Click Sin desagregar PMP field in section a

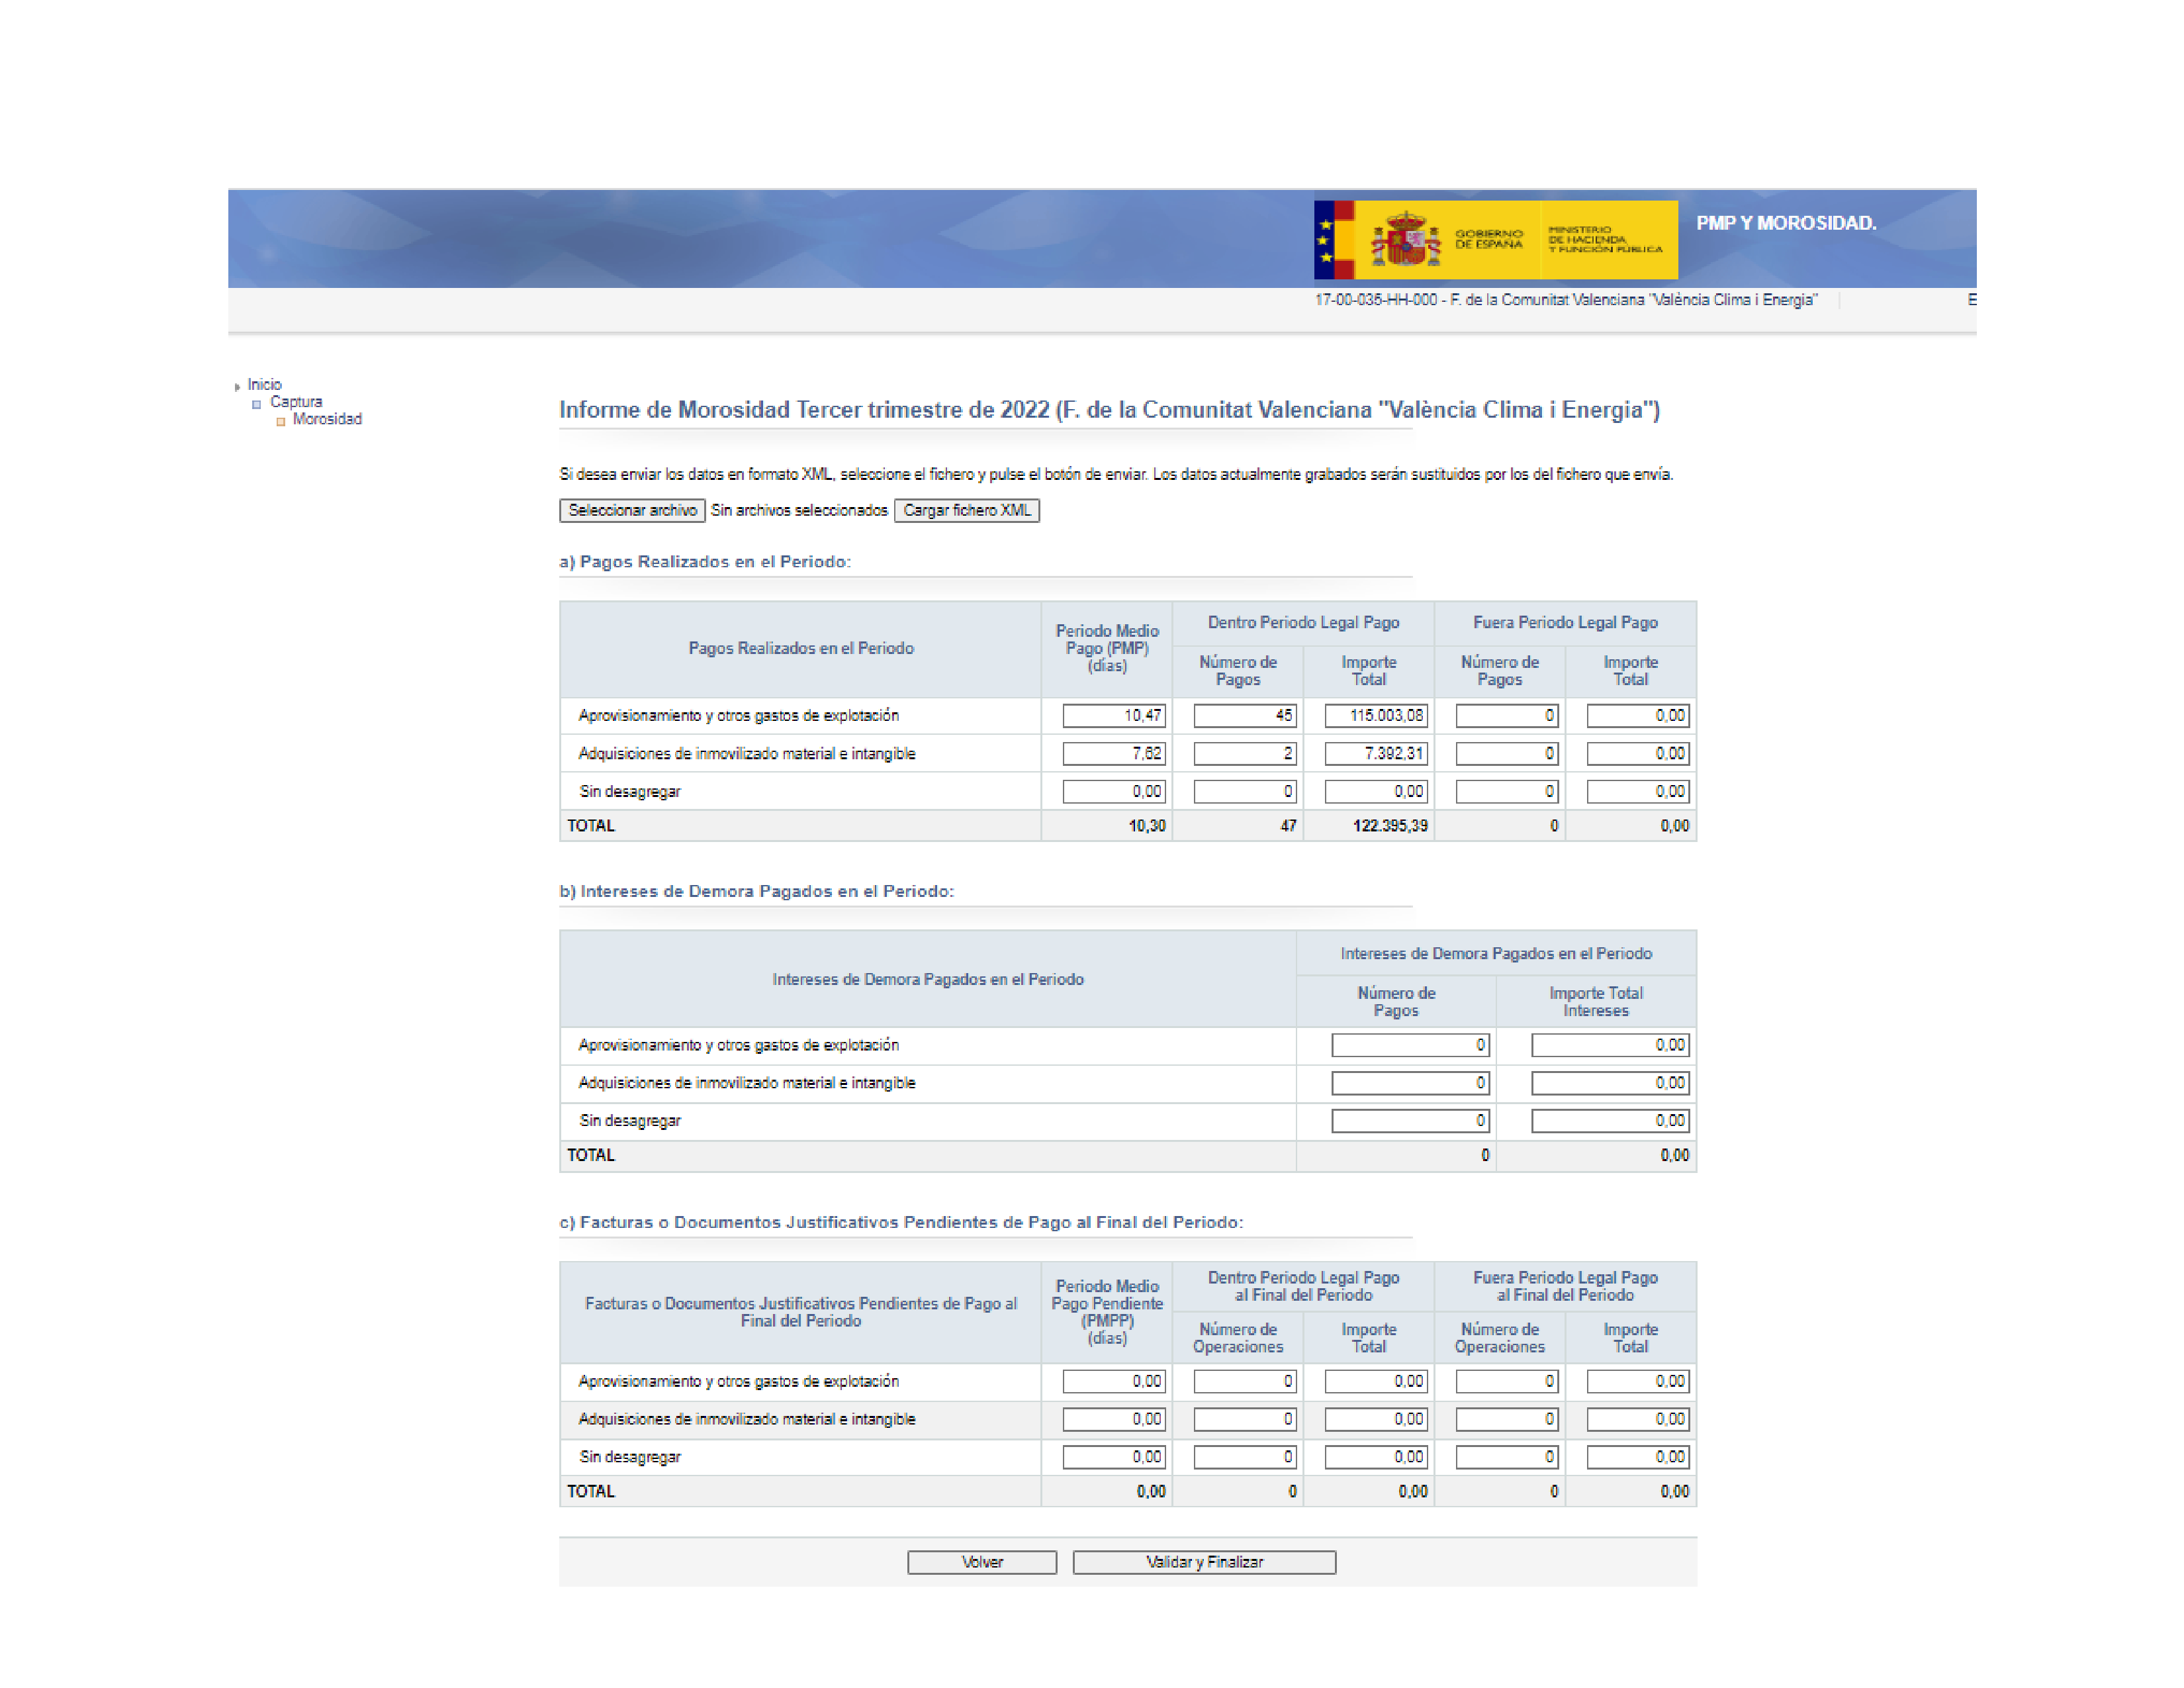1114,791
